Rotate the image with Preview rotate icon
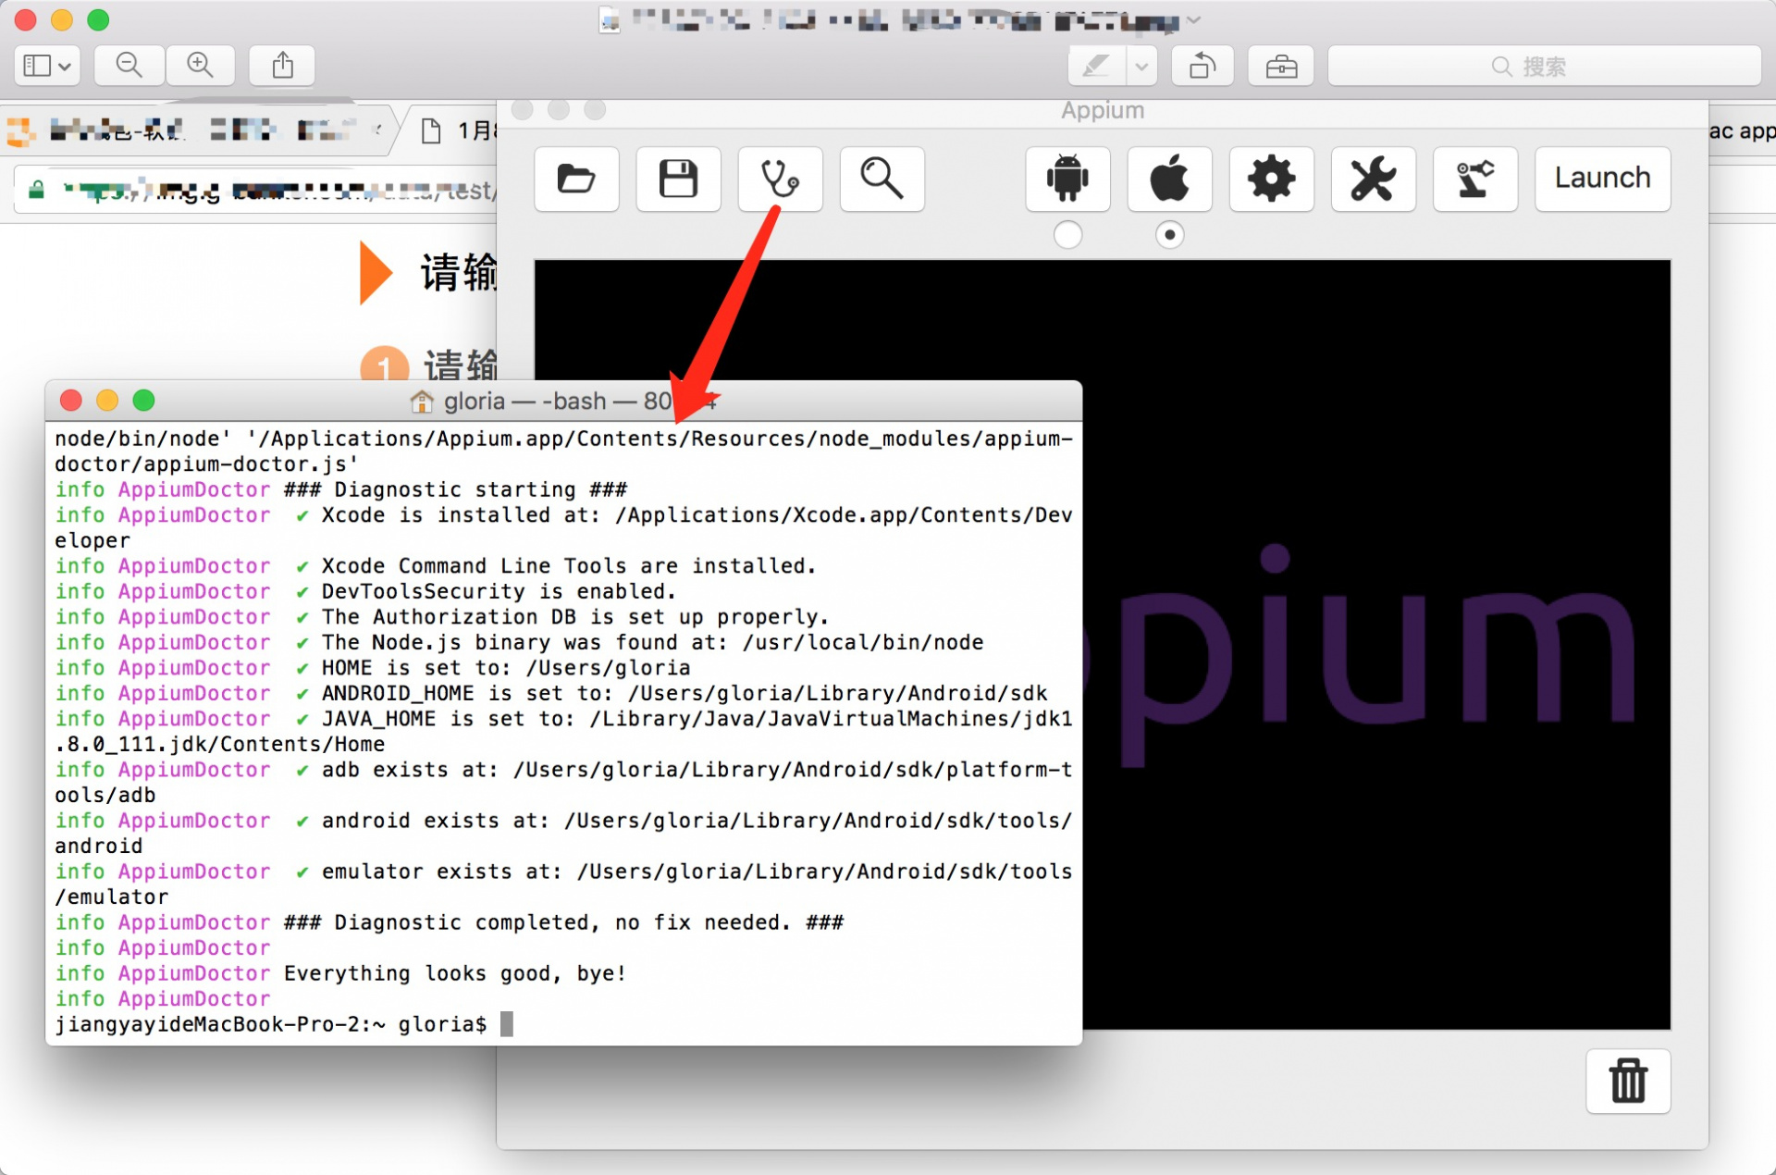 tap(1202, 66)
